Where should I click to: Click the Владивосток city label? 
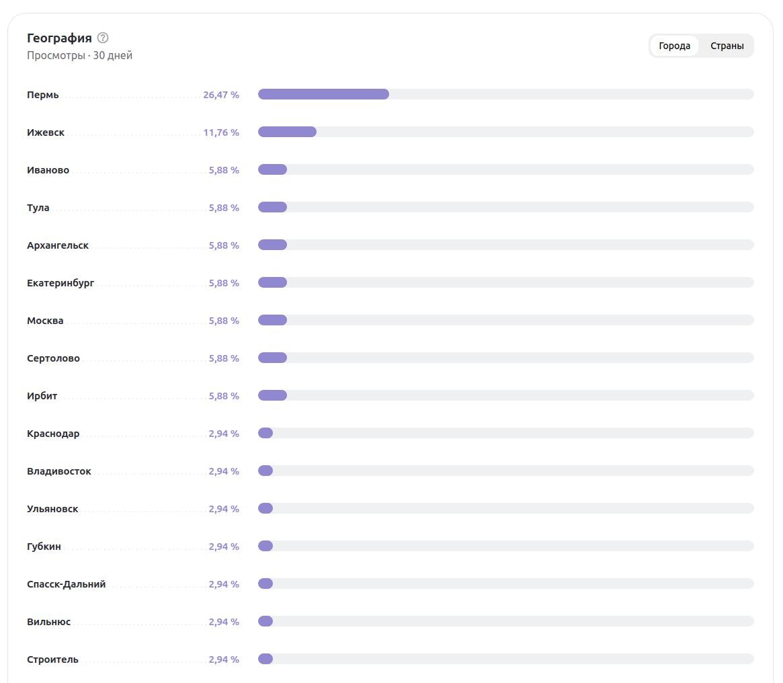(x=59, y=471)
